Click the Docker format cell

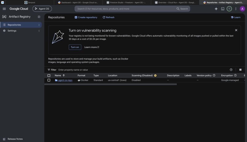[83, 80]
